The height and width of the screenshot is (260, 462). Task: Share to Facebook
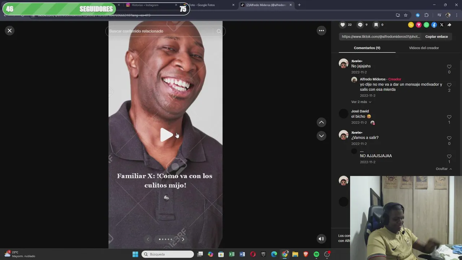[434, 25]
